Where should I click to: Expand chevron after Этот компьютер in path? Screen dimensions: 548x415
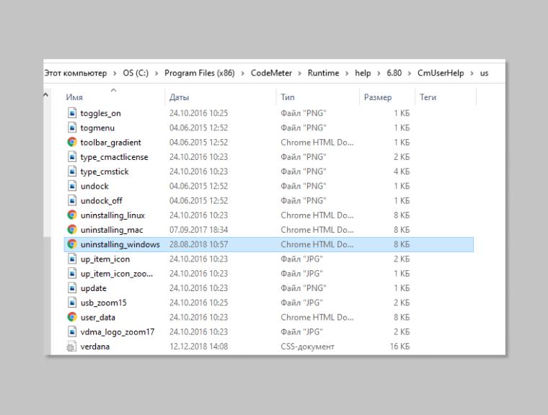pyautogui.click(x=115, y=73)
